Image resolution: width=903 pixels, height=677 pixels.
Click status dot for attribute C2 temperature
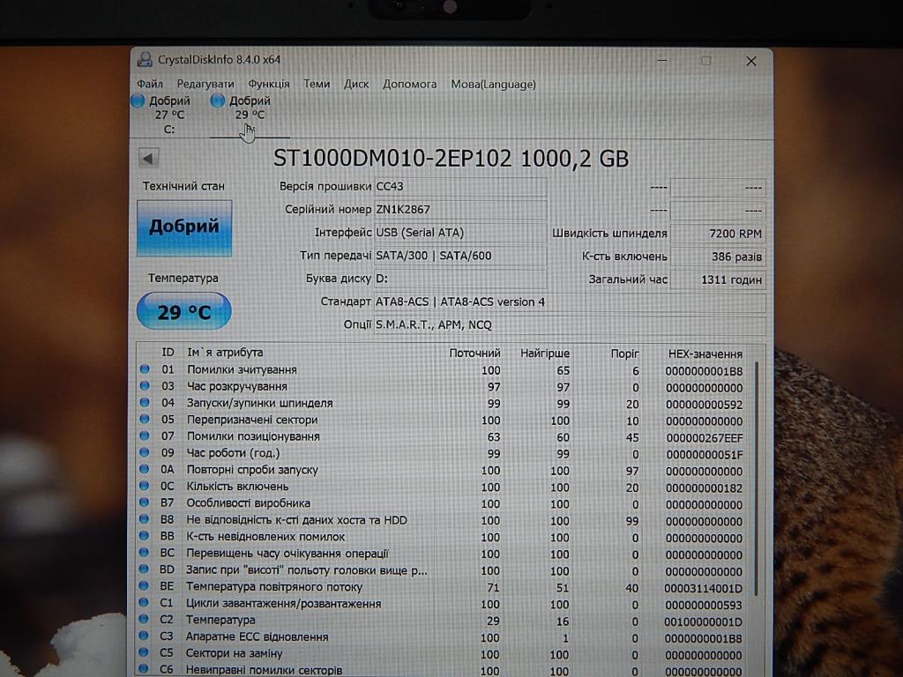click(x=145, y=621)
